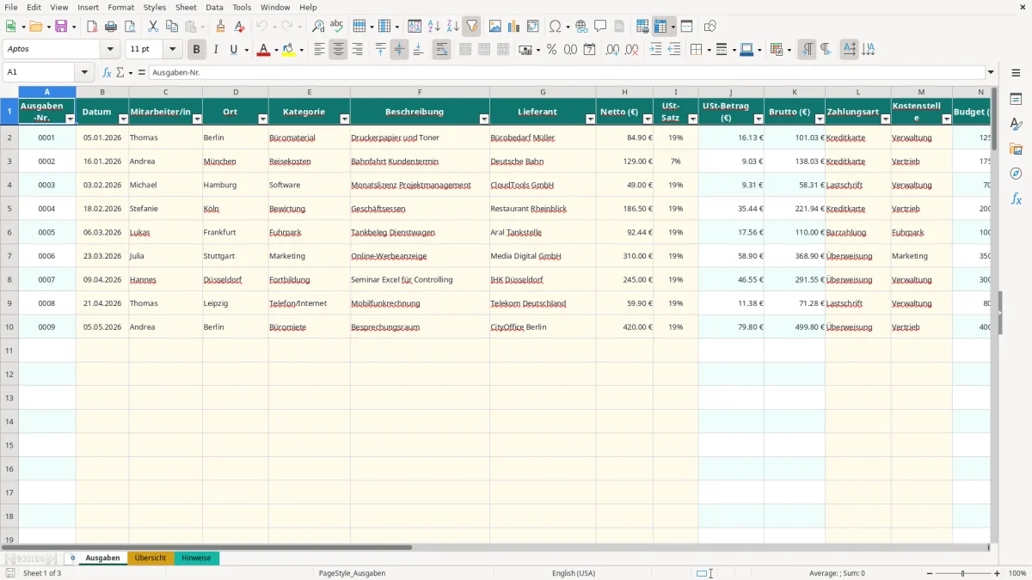Expand the Name Box dropdown
Screen dimensions: 1032x580
[x=84, y=73]
